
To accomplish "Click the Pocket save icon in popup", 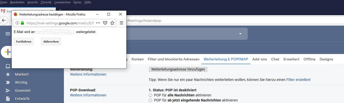I will [x=105, y=23].
